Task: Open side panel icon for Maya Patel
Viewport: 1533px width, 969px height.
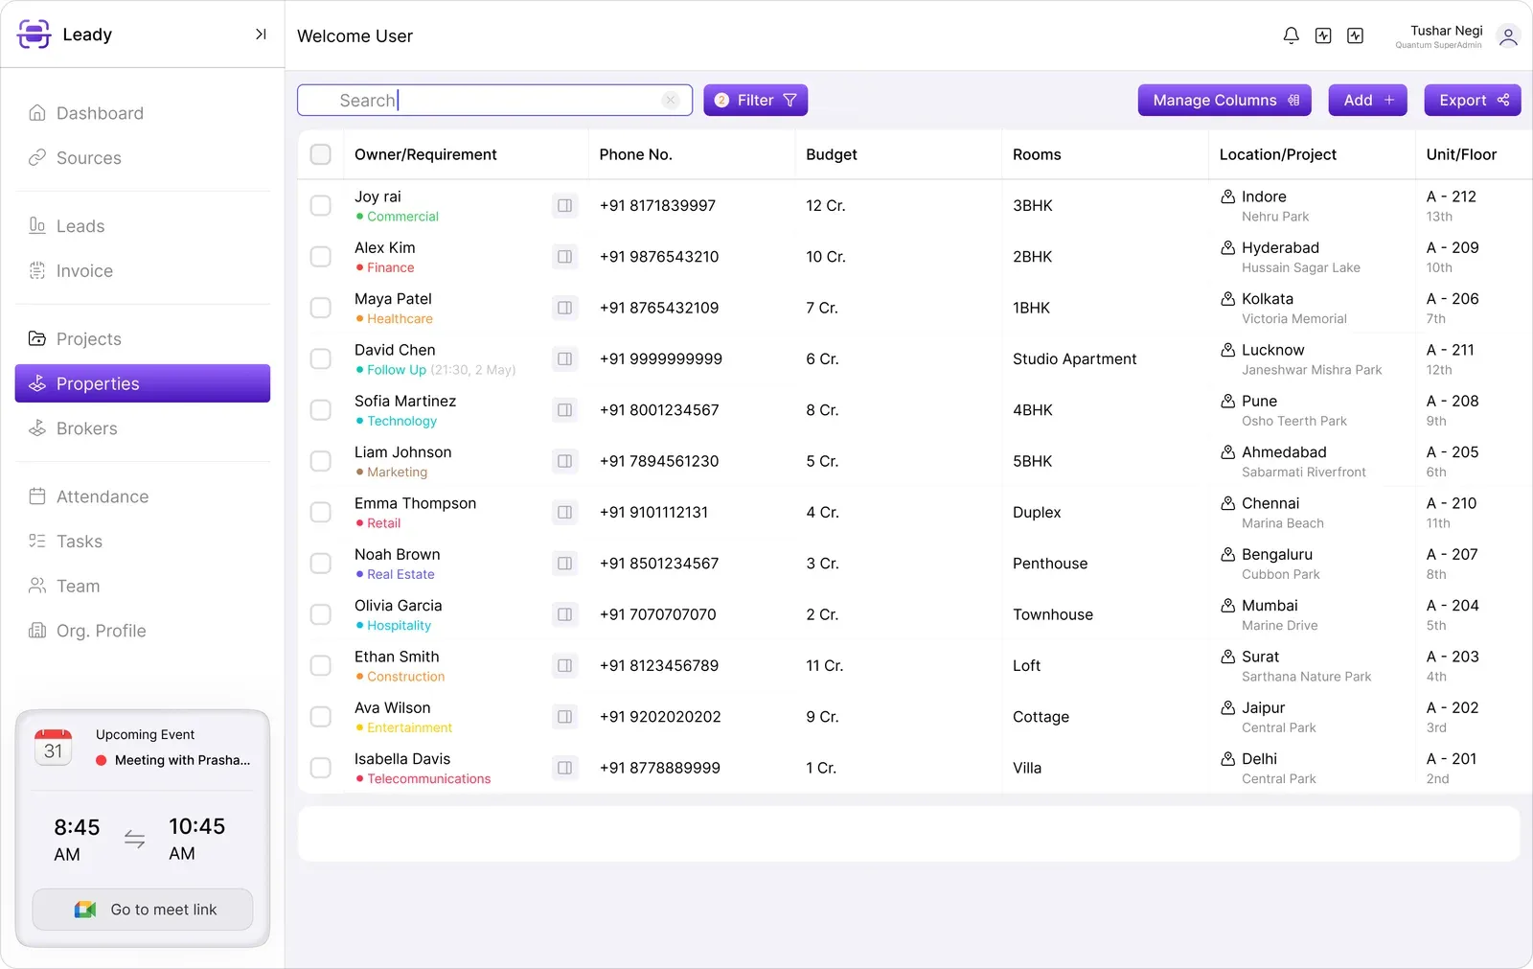Action: coord(565,308)
